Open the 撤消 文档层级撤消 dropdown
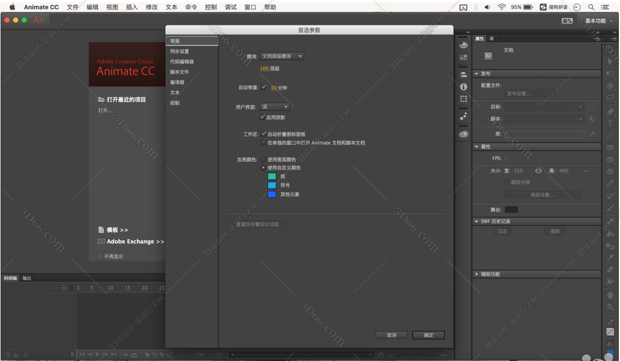 click(282, 56)
